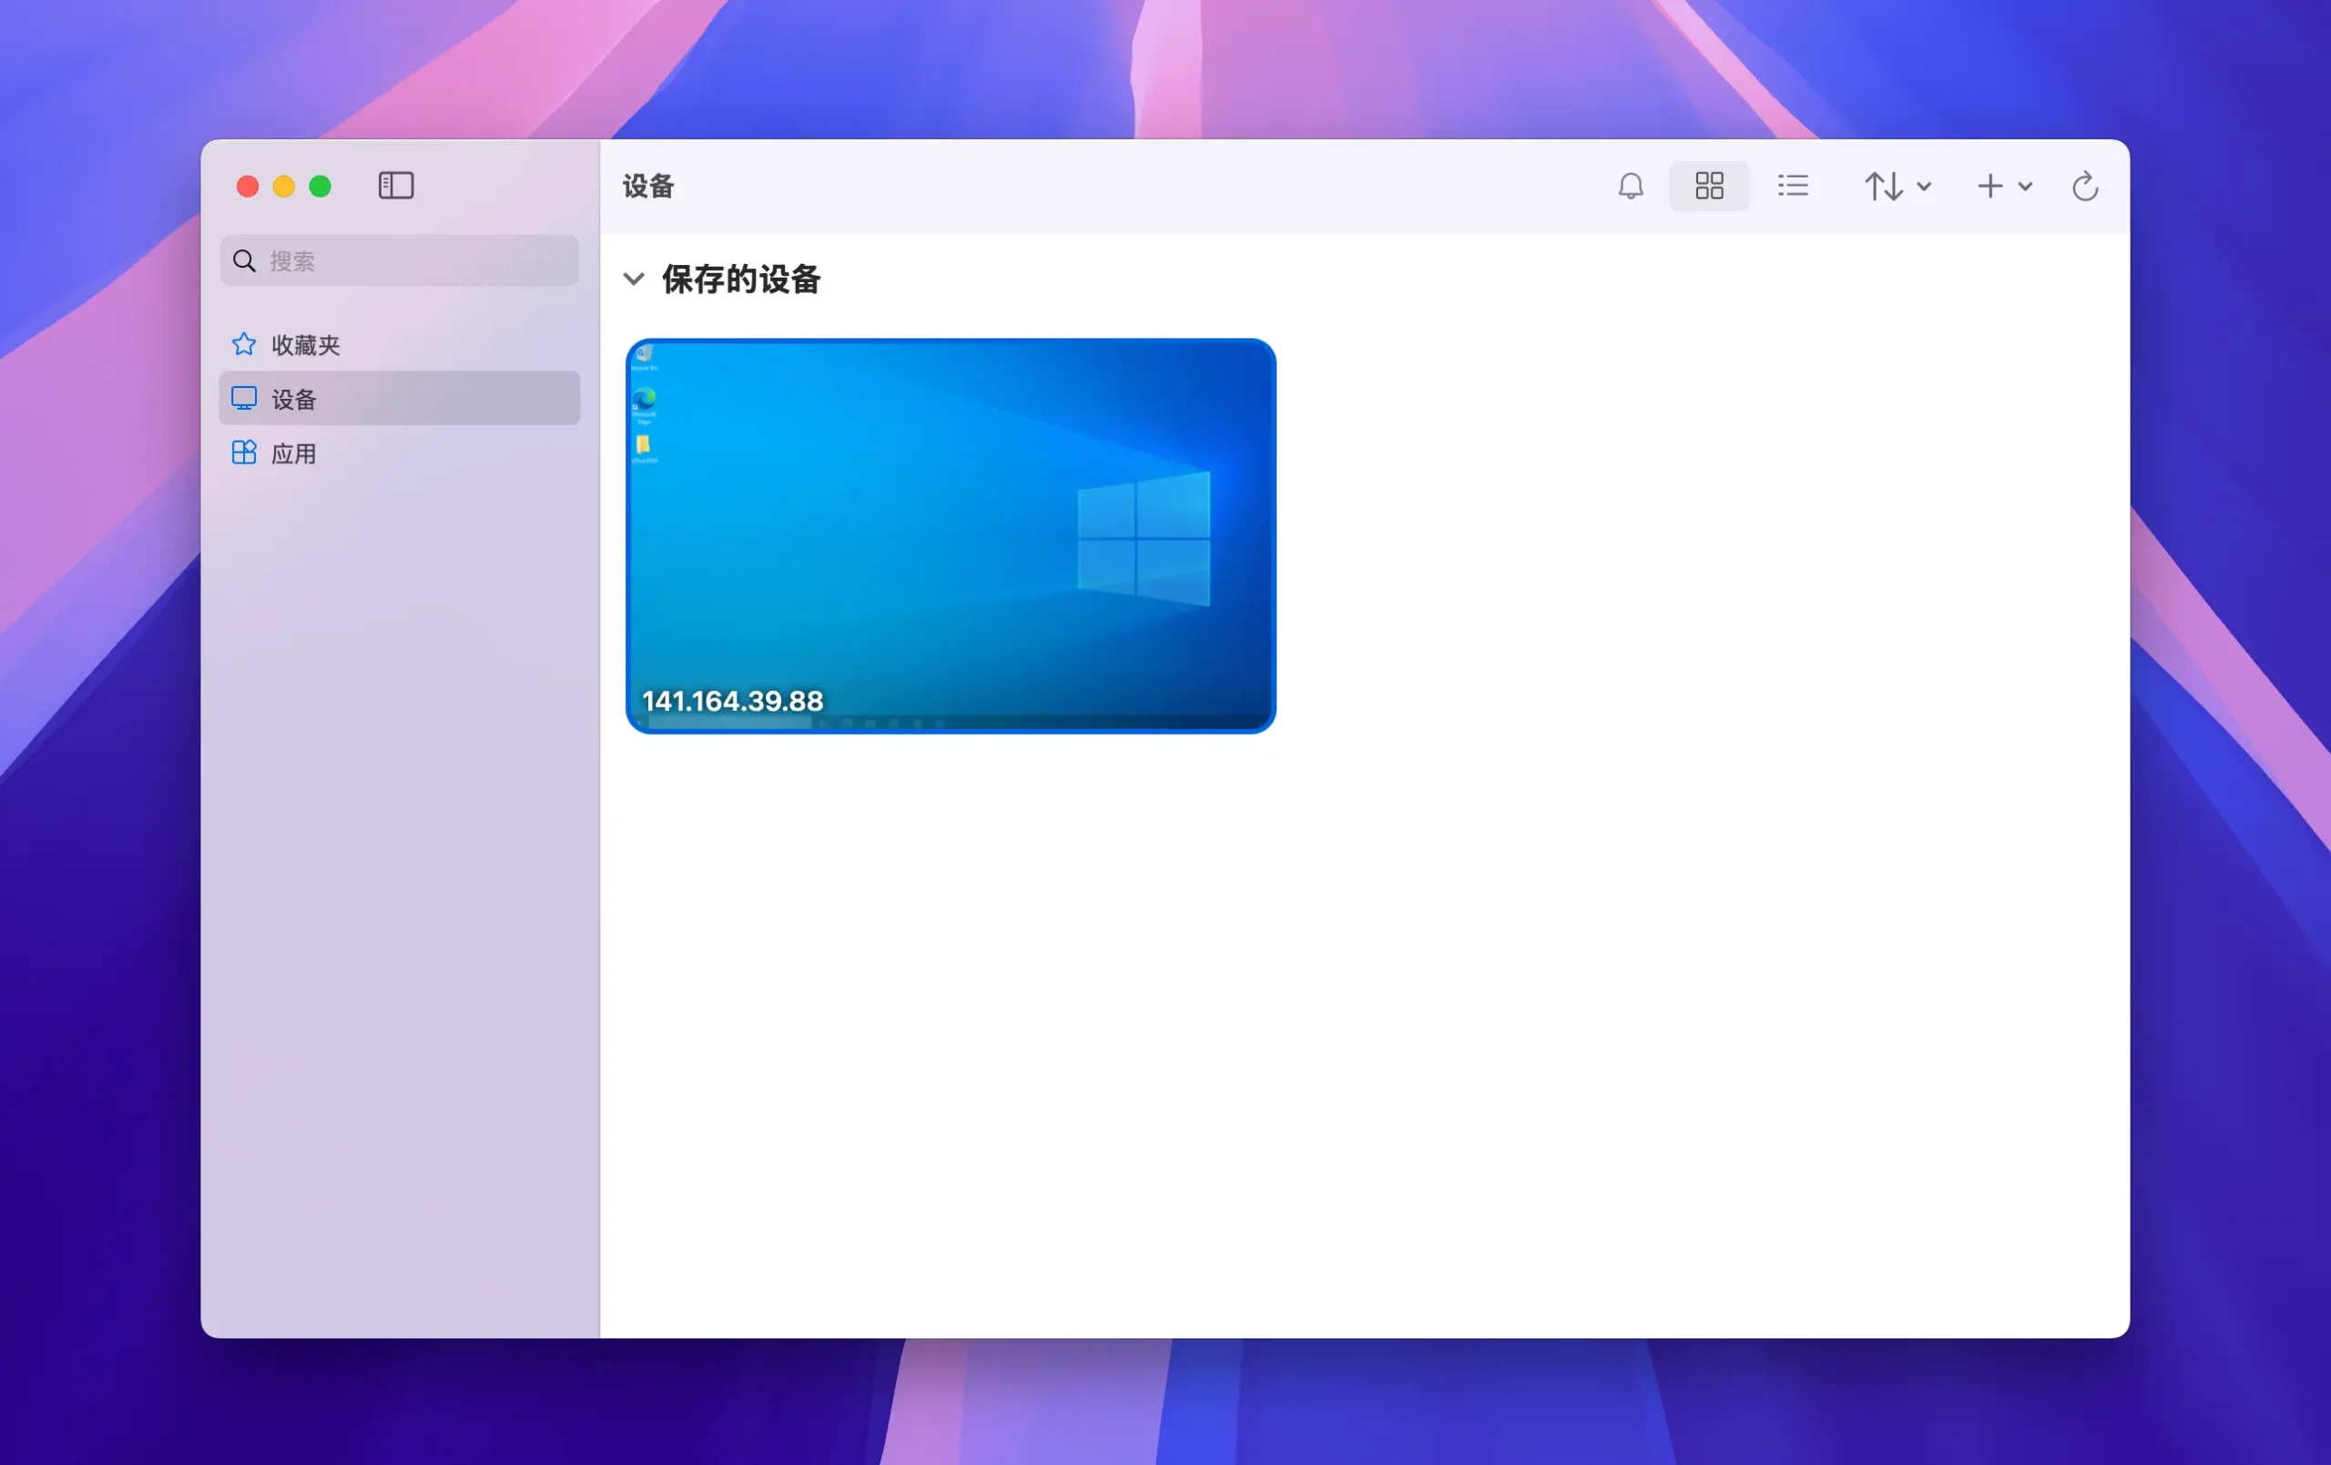Collapse the 保存的设备 section
The width and height of the screenshot is (2331, 1465).
tap(633, 279)
